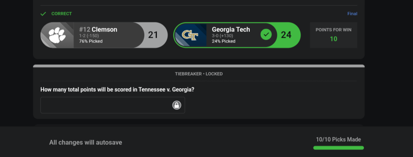
Task: Click the tiebreaker question about Tennessee v. Georgia
Action: point(117,90)
